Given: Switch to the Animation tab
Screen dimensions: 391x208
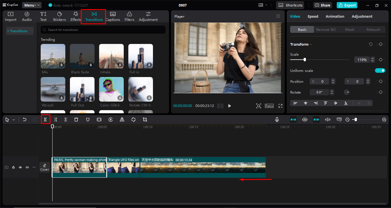Looking at the screenshot, I should 335,16.
